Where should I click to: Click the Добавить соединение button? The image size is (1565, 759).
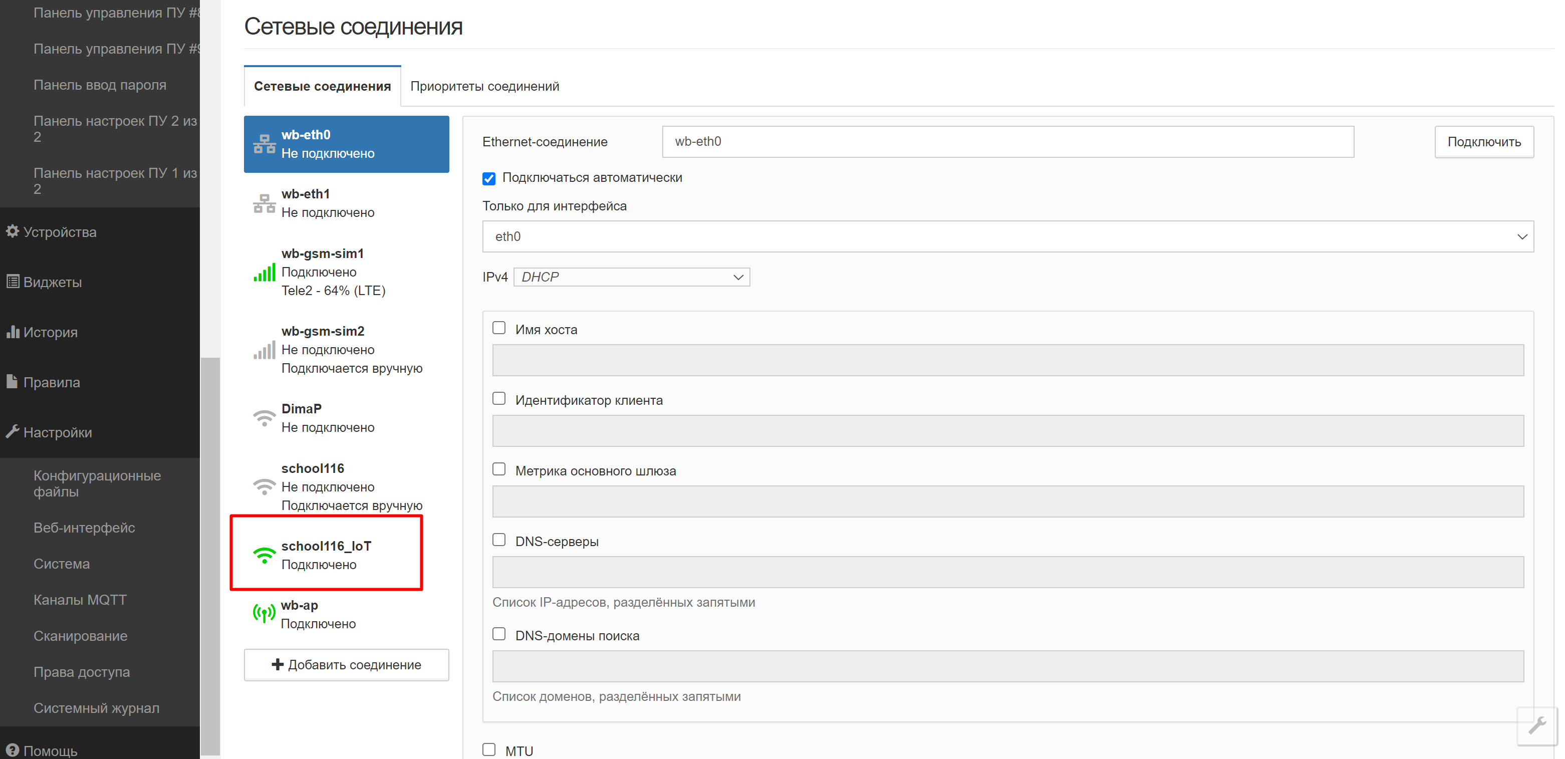tap(346, 665)
